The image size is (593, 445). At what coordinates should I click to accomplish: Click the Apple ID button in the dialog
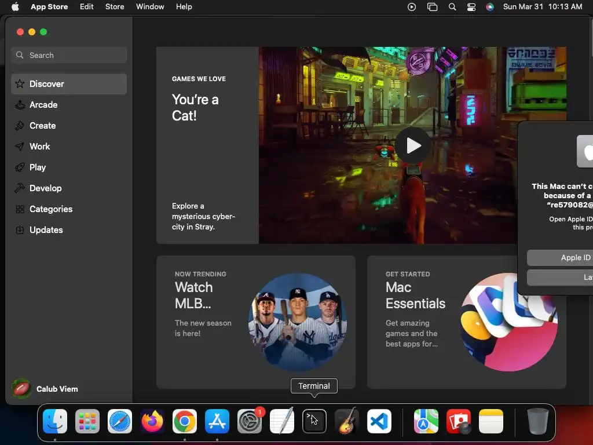coord(560,258)
